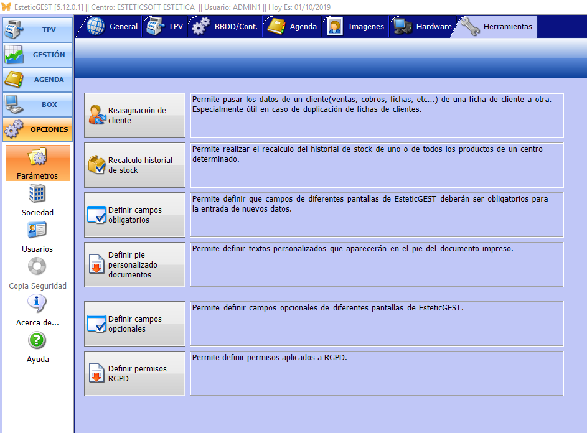This screenshot has width=587, height=433.
Task: Open Definir campos obligatorios
Action: click(x=135, y=215)
